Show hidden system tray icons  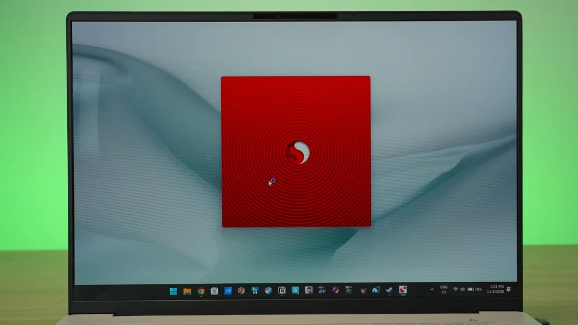(432, 289)
